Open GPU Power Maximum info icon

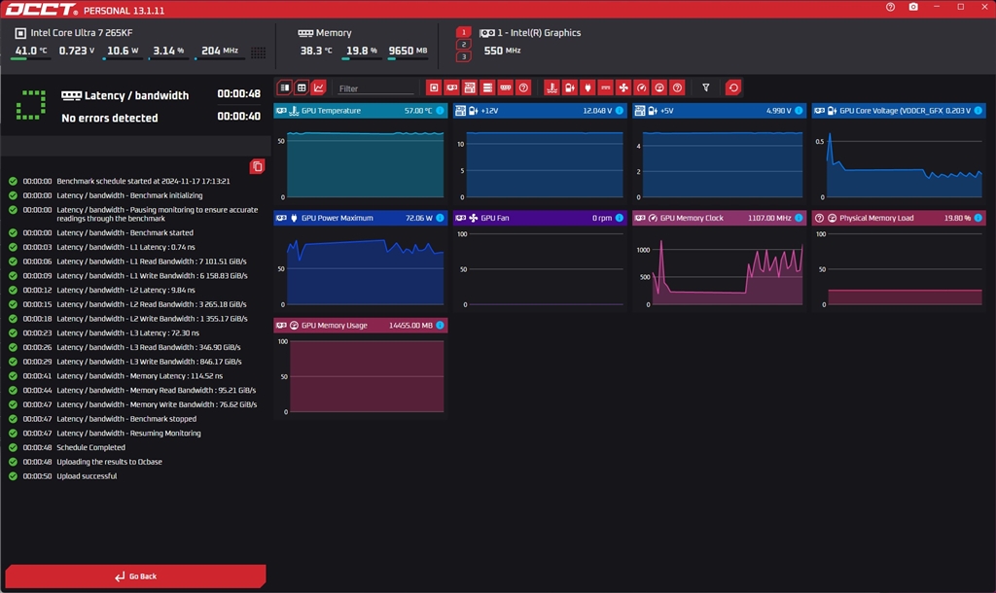(440, 218)
